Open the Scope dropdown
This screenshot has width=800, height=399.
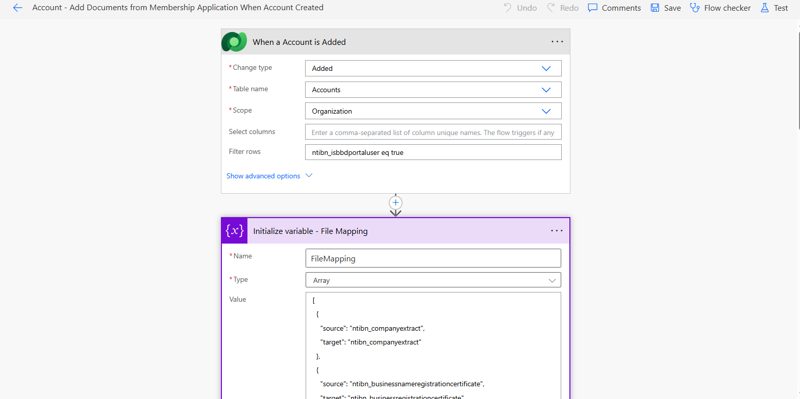point(546,111)
